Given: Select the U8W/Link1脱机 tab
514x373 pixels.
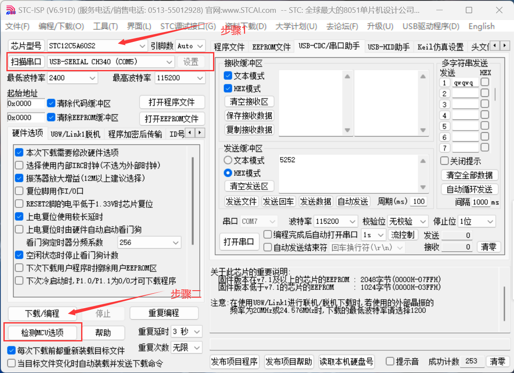Looking at the screenshot, I should (x=75, y=134).
